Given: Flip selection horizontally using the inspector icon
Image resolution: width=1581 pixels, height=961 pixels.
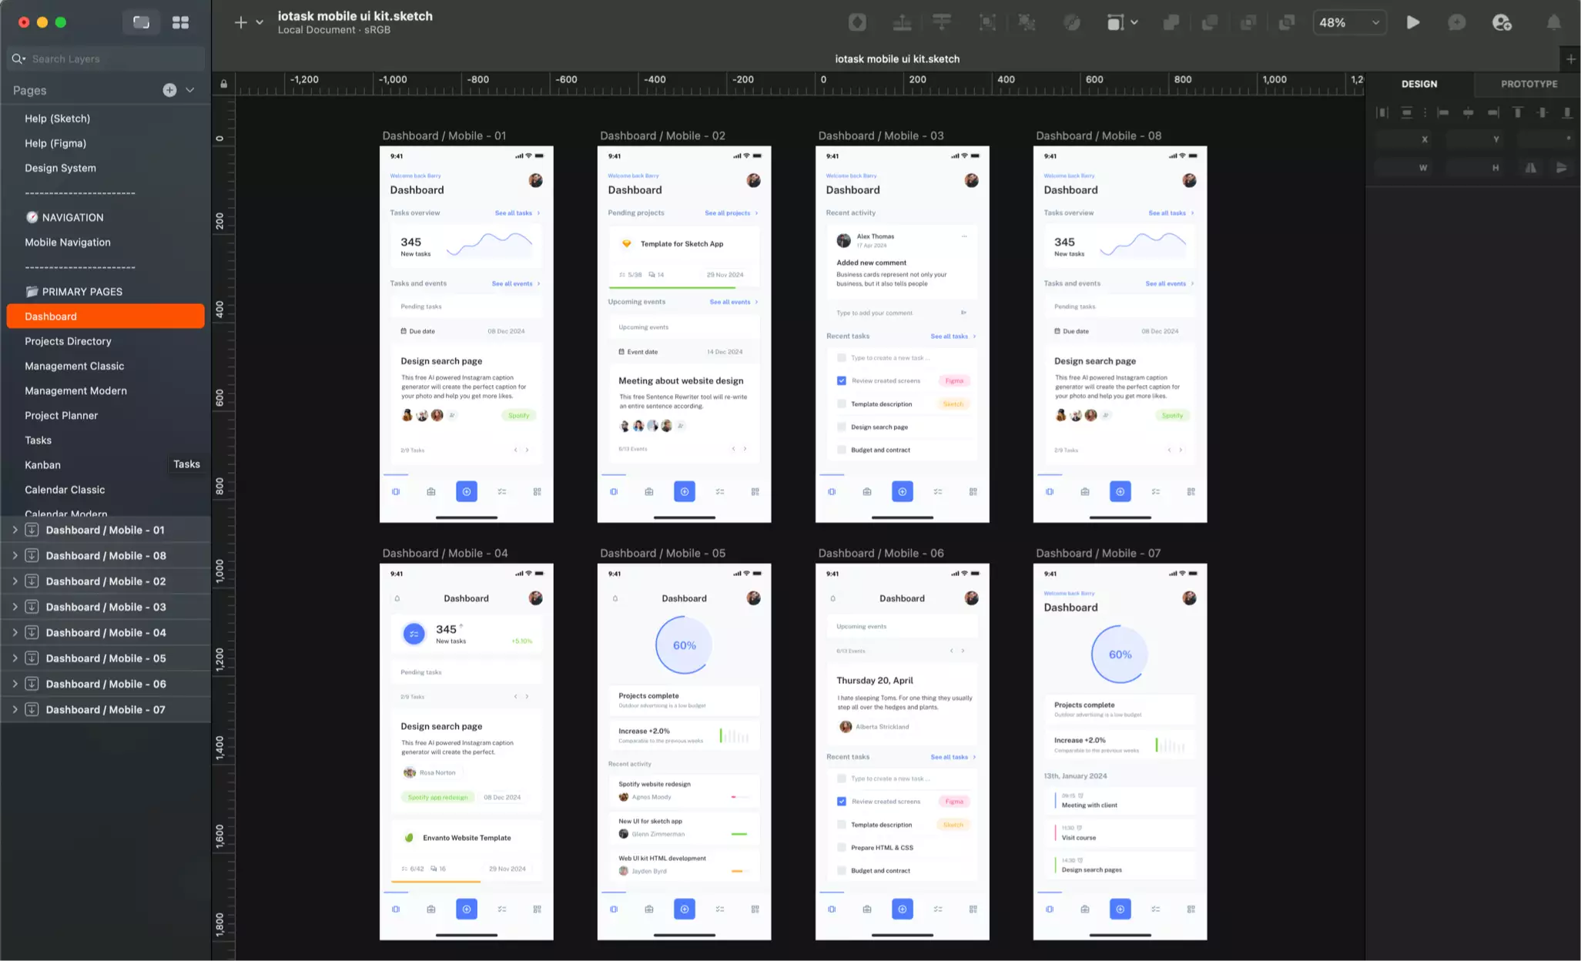Looking at the screenshot, I should 1530,168.
